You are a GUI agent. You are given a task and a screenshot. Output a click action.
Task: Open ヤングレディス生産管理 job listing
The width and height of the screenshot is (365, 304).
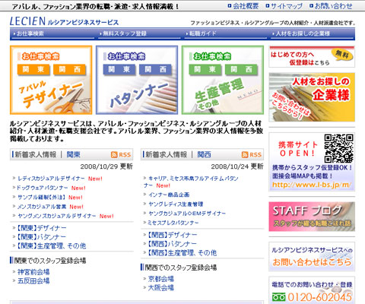click(176, 204)
